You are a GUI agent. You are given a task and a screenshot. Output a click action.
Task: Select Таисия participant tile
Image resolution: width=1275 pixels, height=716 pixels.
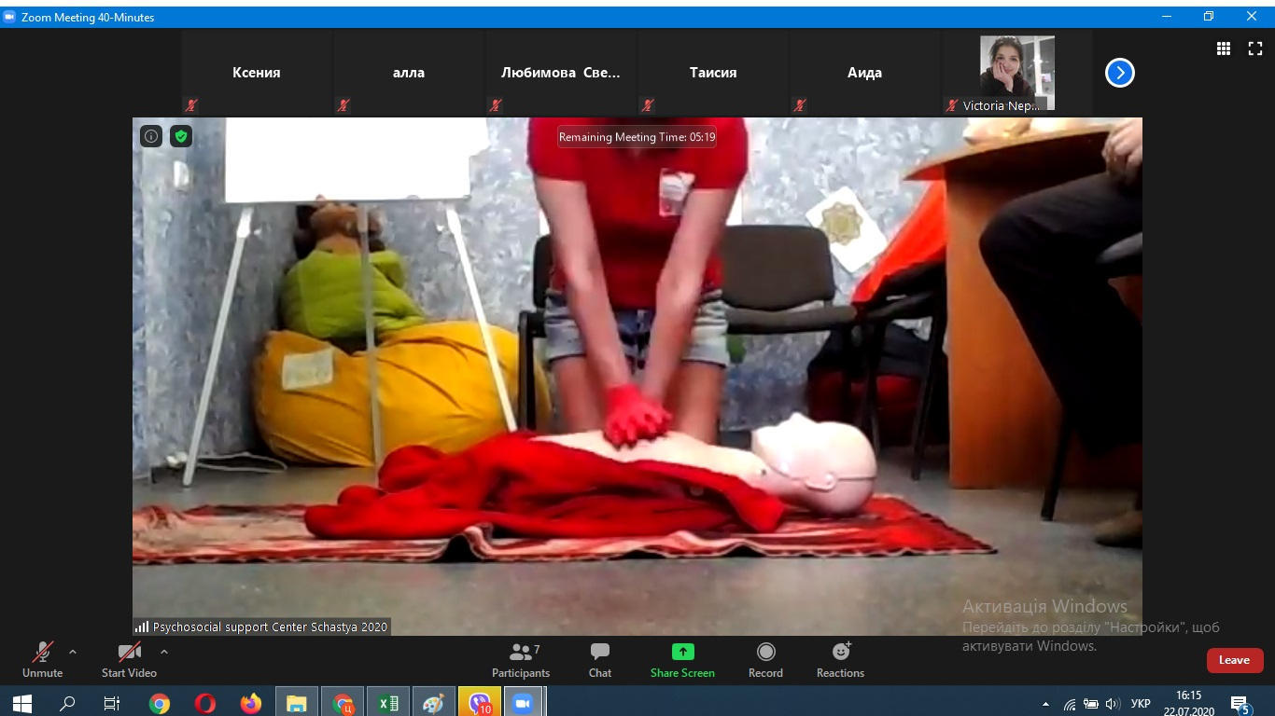tap(713, 73)
